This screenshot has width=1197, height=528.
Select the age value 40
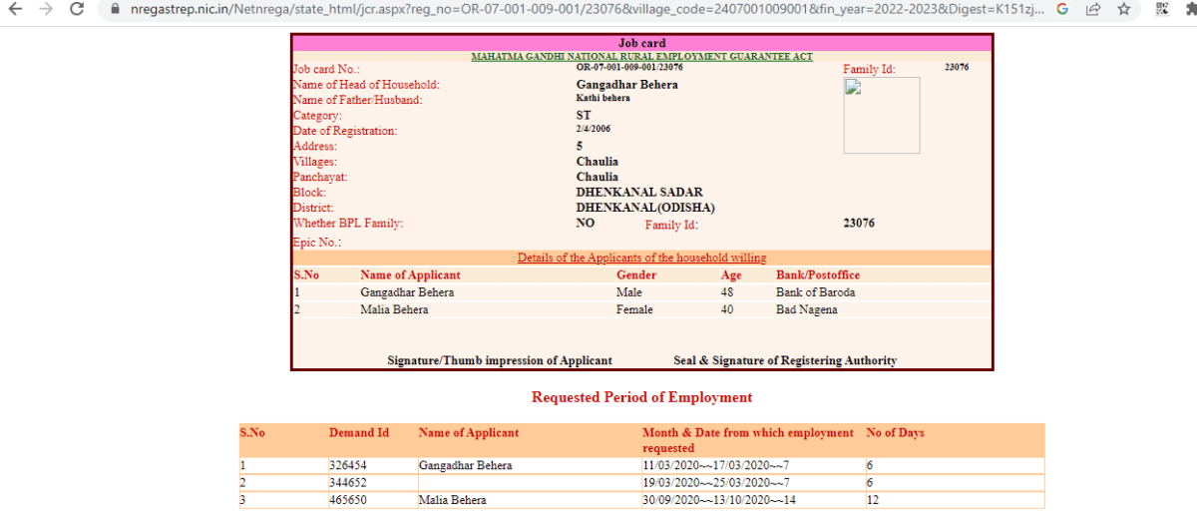pyautogui.click(x=727, y=310)
